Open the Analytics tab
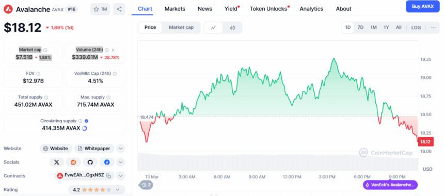 [x=311, y=9]
